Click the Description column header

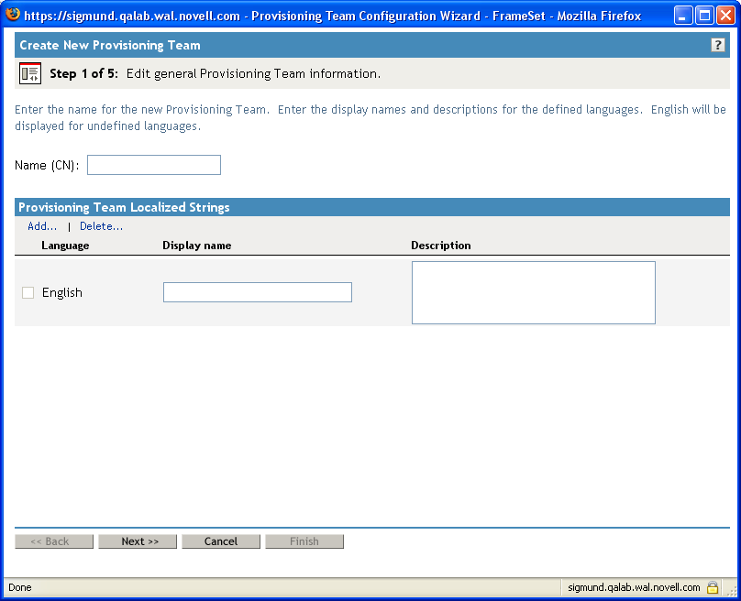441,246
